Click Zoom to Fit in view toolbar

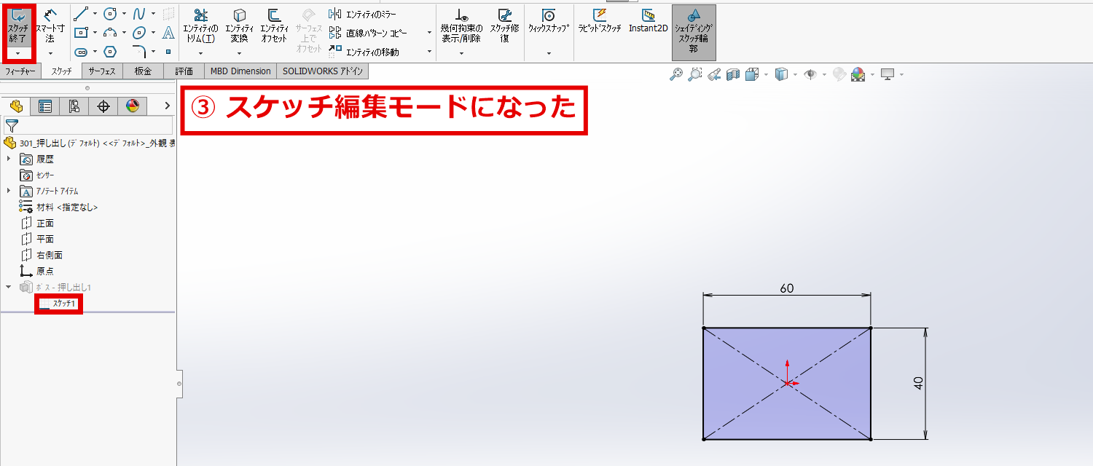point(676,74)
